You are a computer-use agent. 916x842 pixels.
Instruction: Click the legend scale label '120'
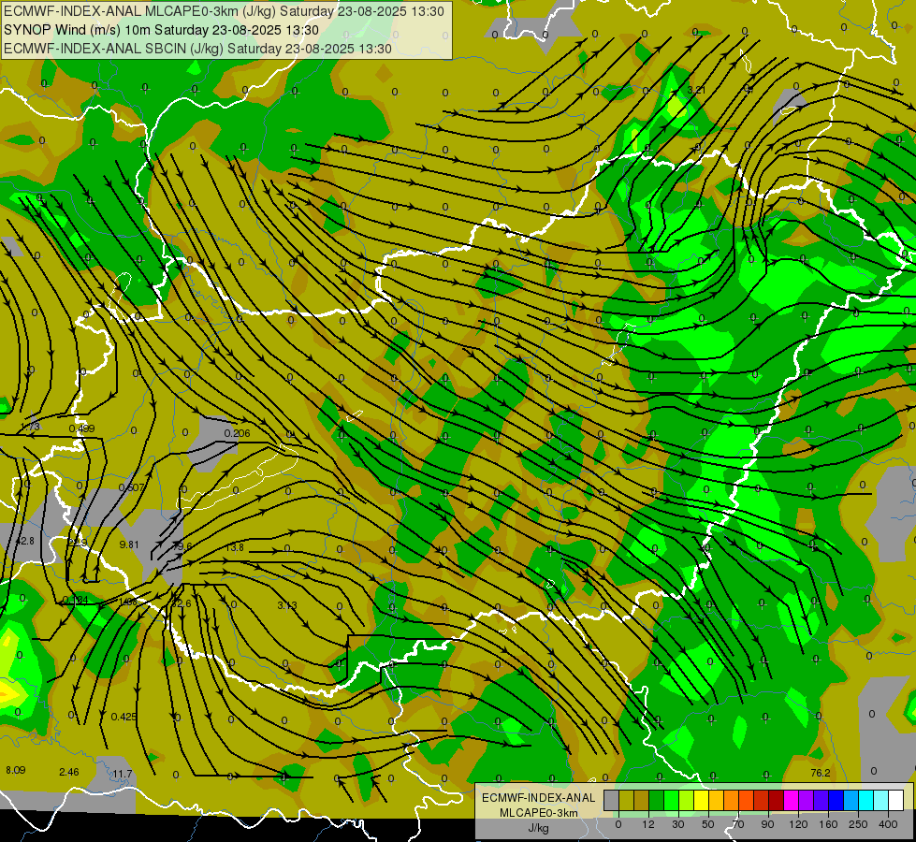coord(799,824)
